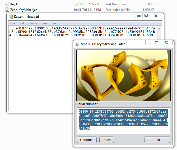Click the serial line starting with 5aaeaf9afdd9
The width and height of the screenshot is (177, 150).
(123, 116)
